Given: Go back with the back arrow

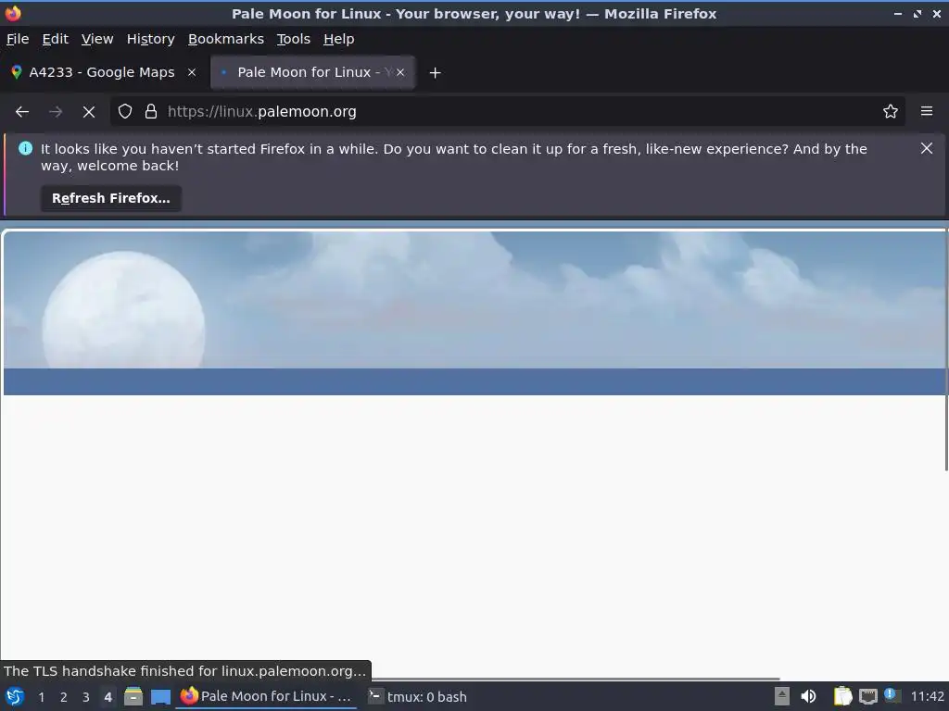Looking at the screenshot, I should (22, 112).
